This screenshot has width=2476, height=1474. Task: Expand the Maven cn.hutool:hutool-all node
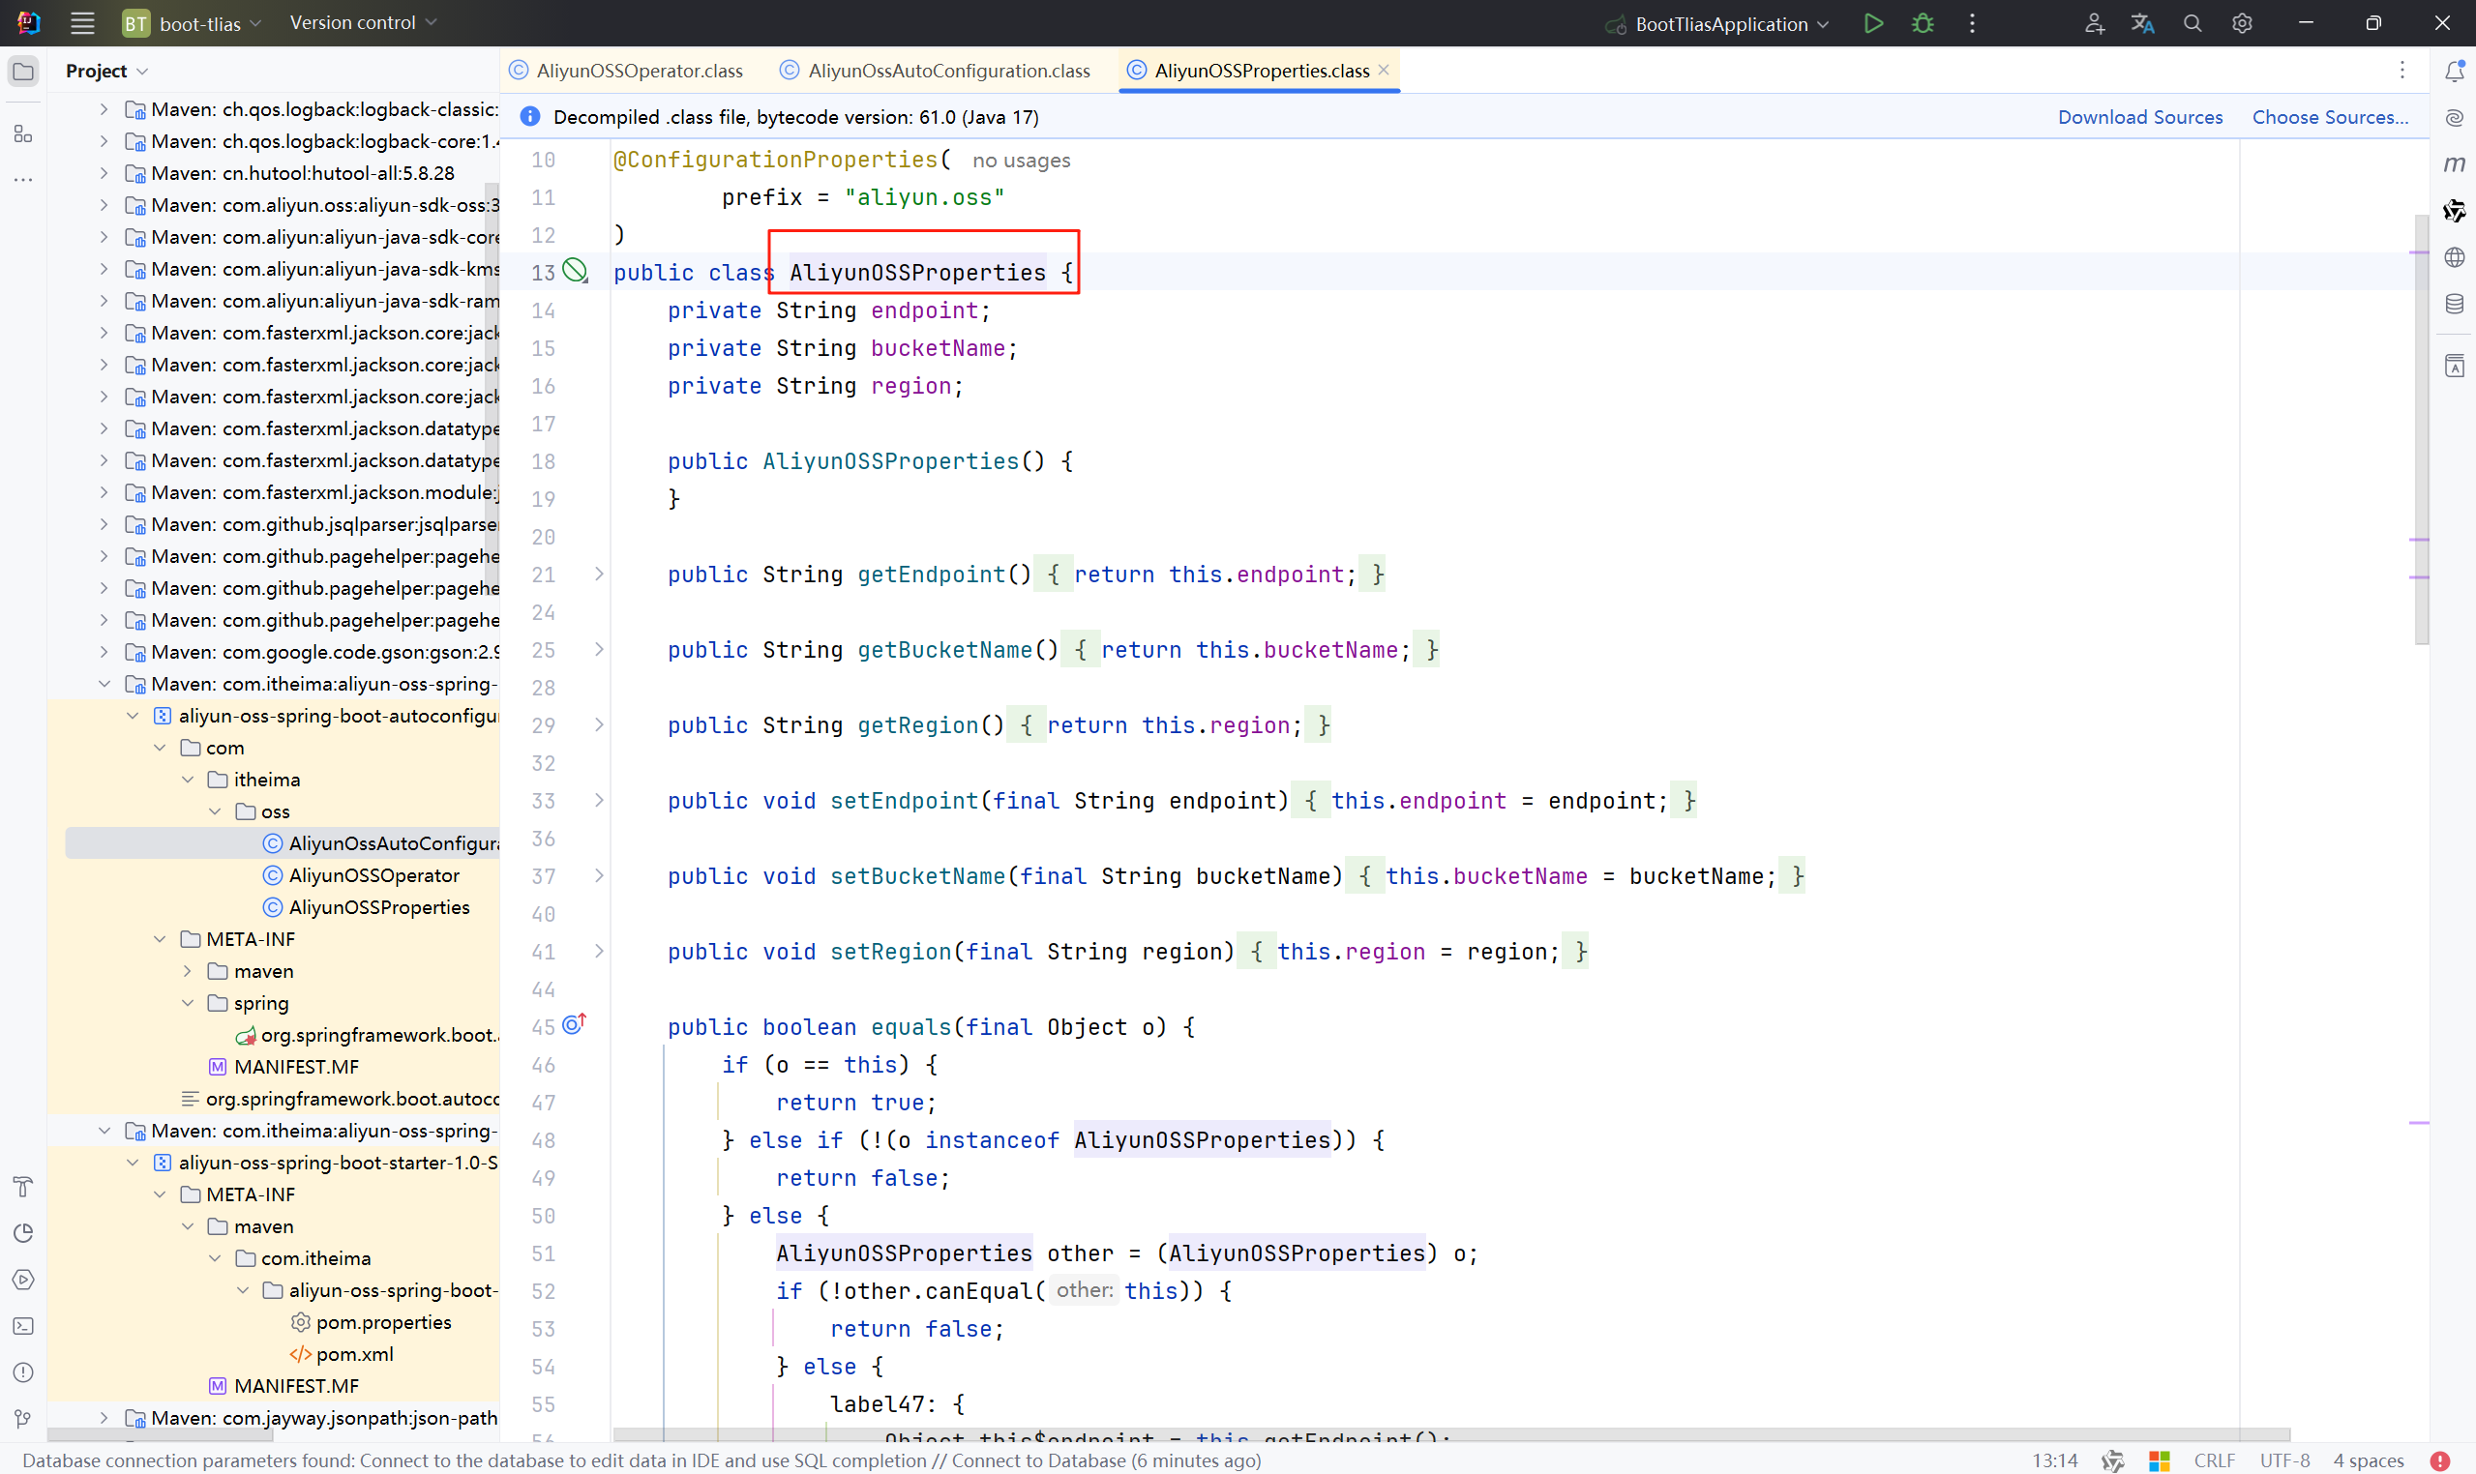click(x=104, y=173)
